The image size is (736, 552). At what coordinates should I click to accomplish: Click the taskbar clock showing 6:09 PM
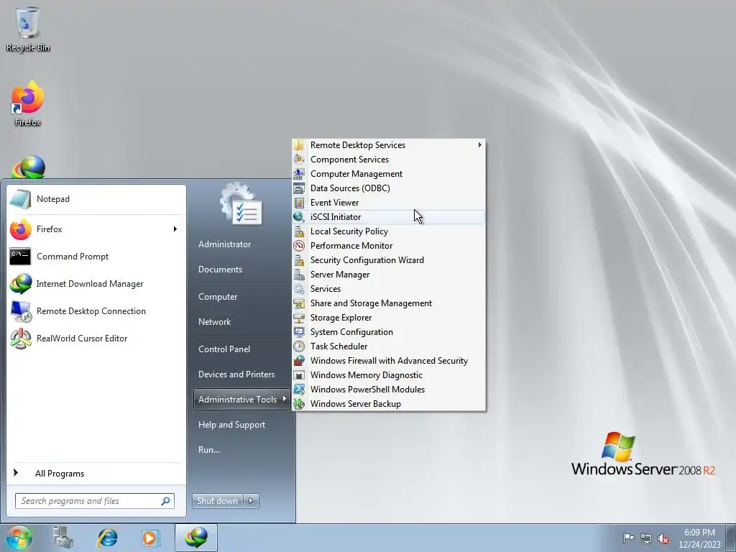pyautogui.click(x=699, y=538)
